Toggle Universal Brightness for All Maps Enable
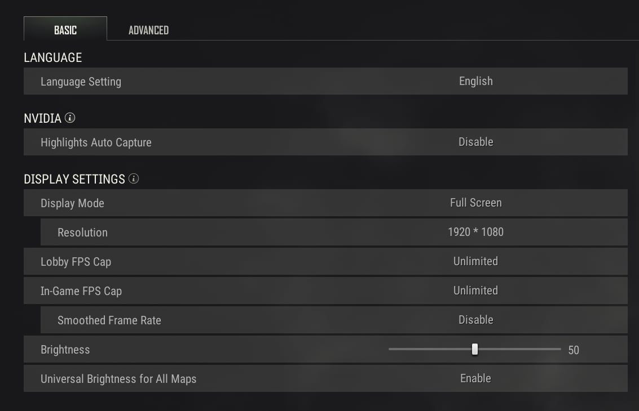The height and width of the screenshot is (411, 639). (x=475, y=378)
